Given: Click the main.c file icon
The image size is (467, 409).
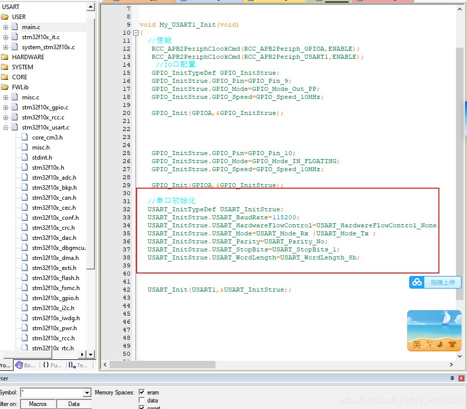Looking at the screenshot, I should (15, 27).
